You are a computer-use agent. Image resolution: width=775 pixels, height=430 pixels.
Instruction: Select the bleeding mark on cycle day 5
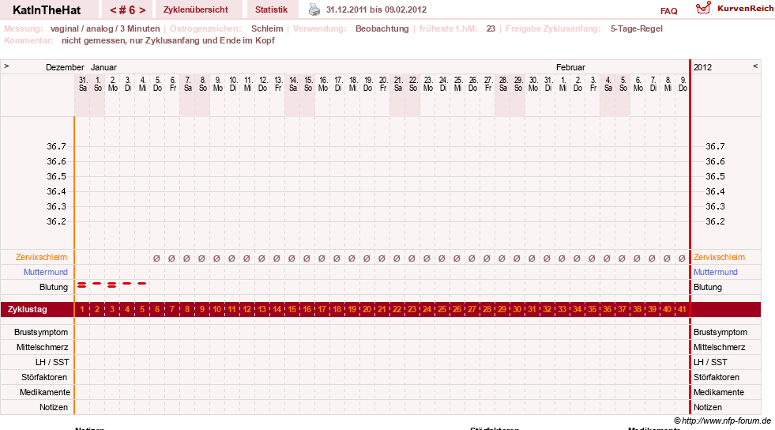point(142,283)
